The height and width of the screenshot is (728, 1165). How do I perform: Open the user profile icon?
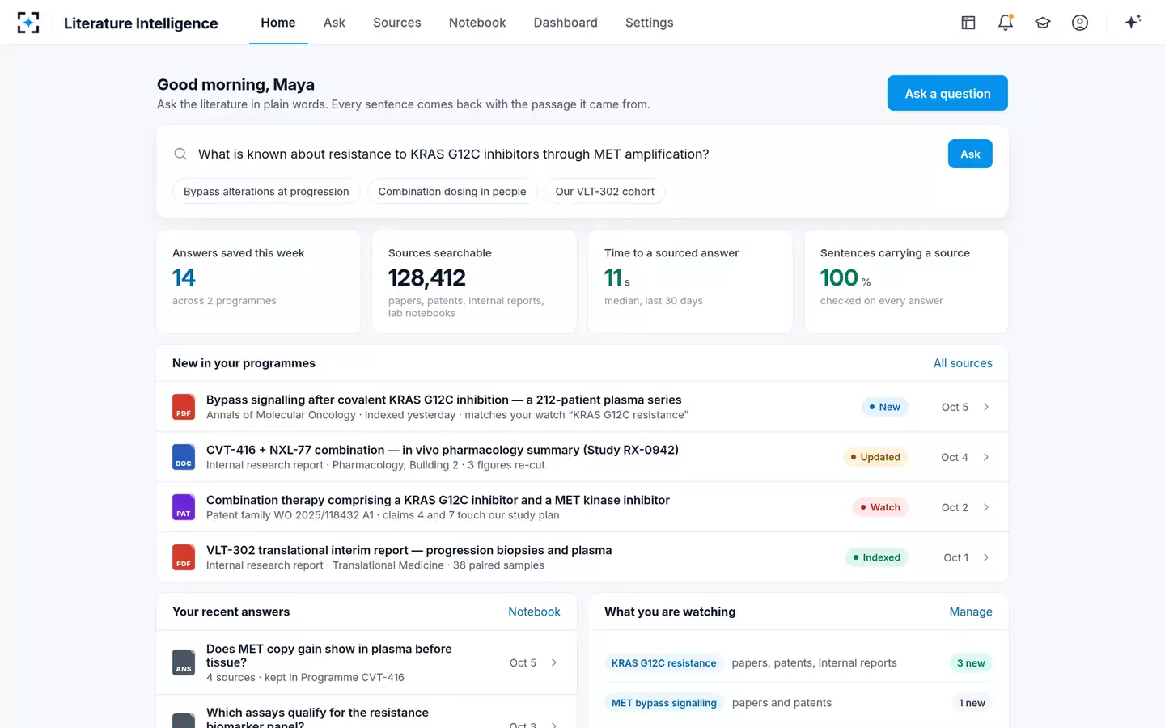[x=1080, y=23]
